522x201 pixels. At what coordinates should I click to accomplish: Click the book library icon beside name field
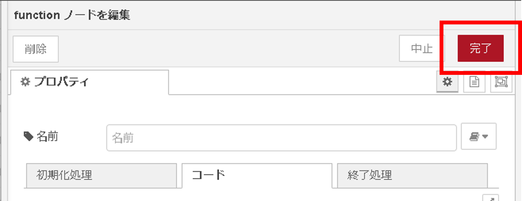coord(474,136)
